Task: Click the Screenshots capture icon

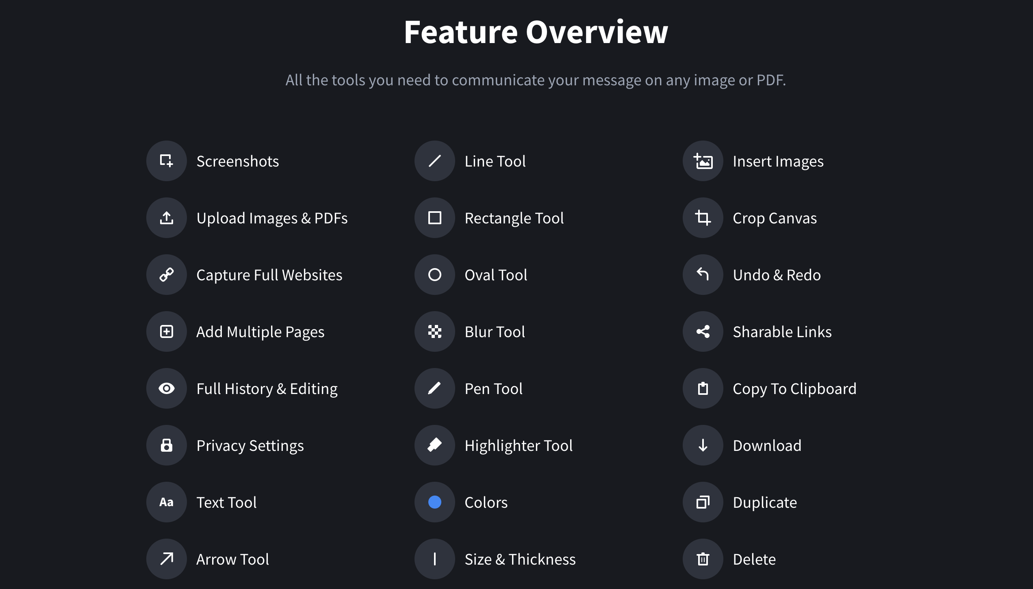Action: pos(166,161)
